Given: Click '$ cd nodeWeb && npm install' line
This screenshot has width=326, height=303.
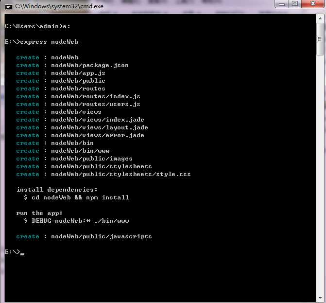Looking at the screenshot, I should (x=76, y=197).
